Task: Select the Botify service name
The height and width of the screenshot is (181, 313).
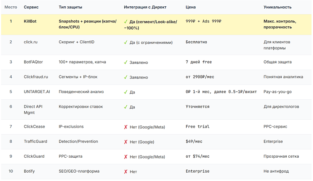Action: tap(29, 171)
